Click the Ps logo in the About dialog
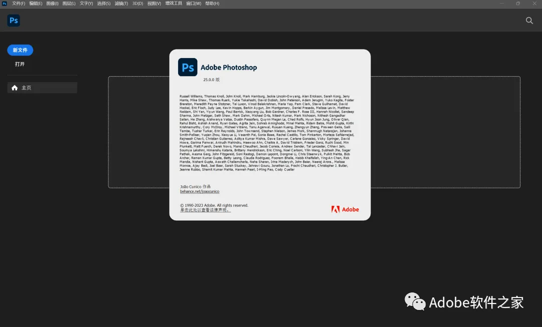Viewport: 542px width, 327px height. 188,67
